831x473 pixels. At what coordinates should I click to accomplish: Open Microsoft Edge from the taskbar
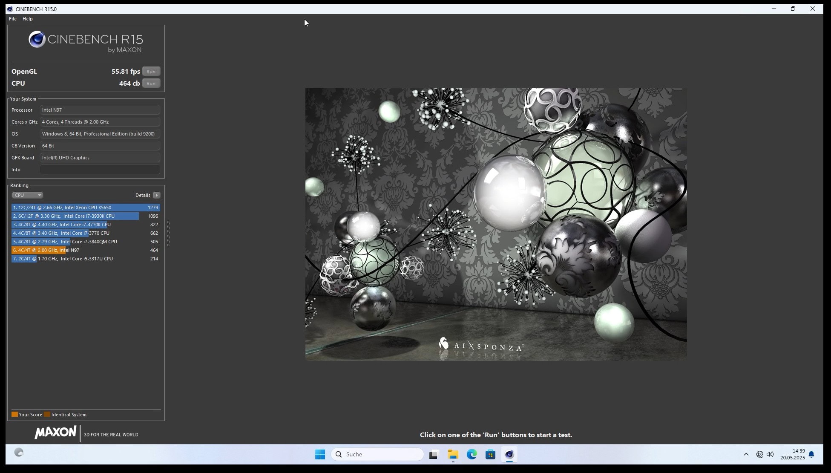tap(472, 455)
